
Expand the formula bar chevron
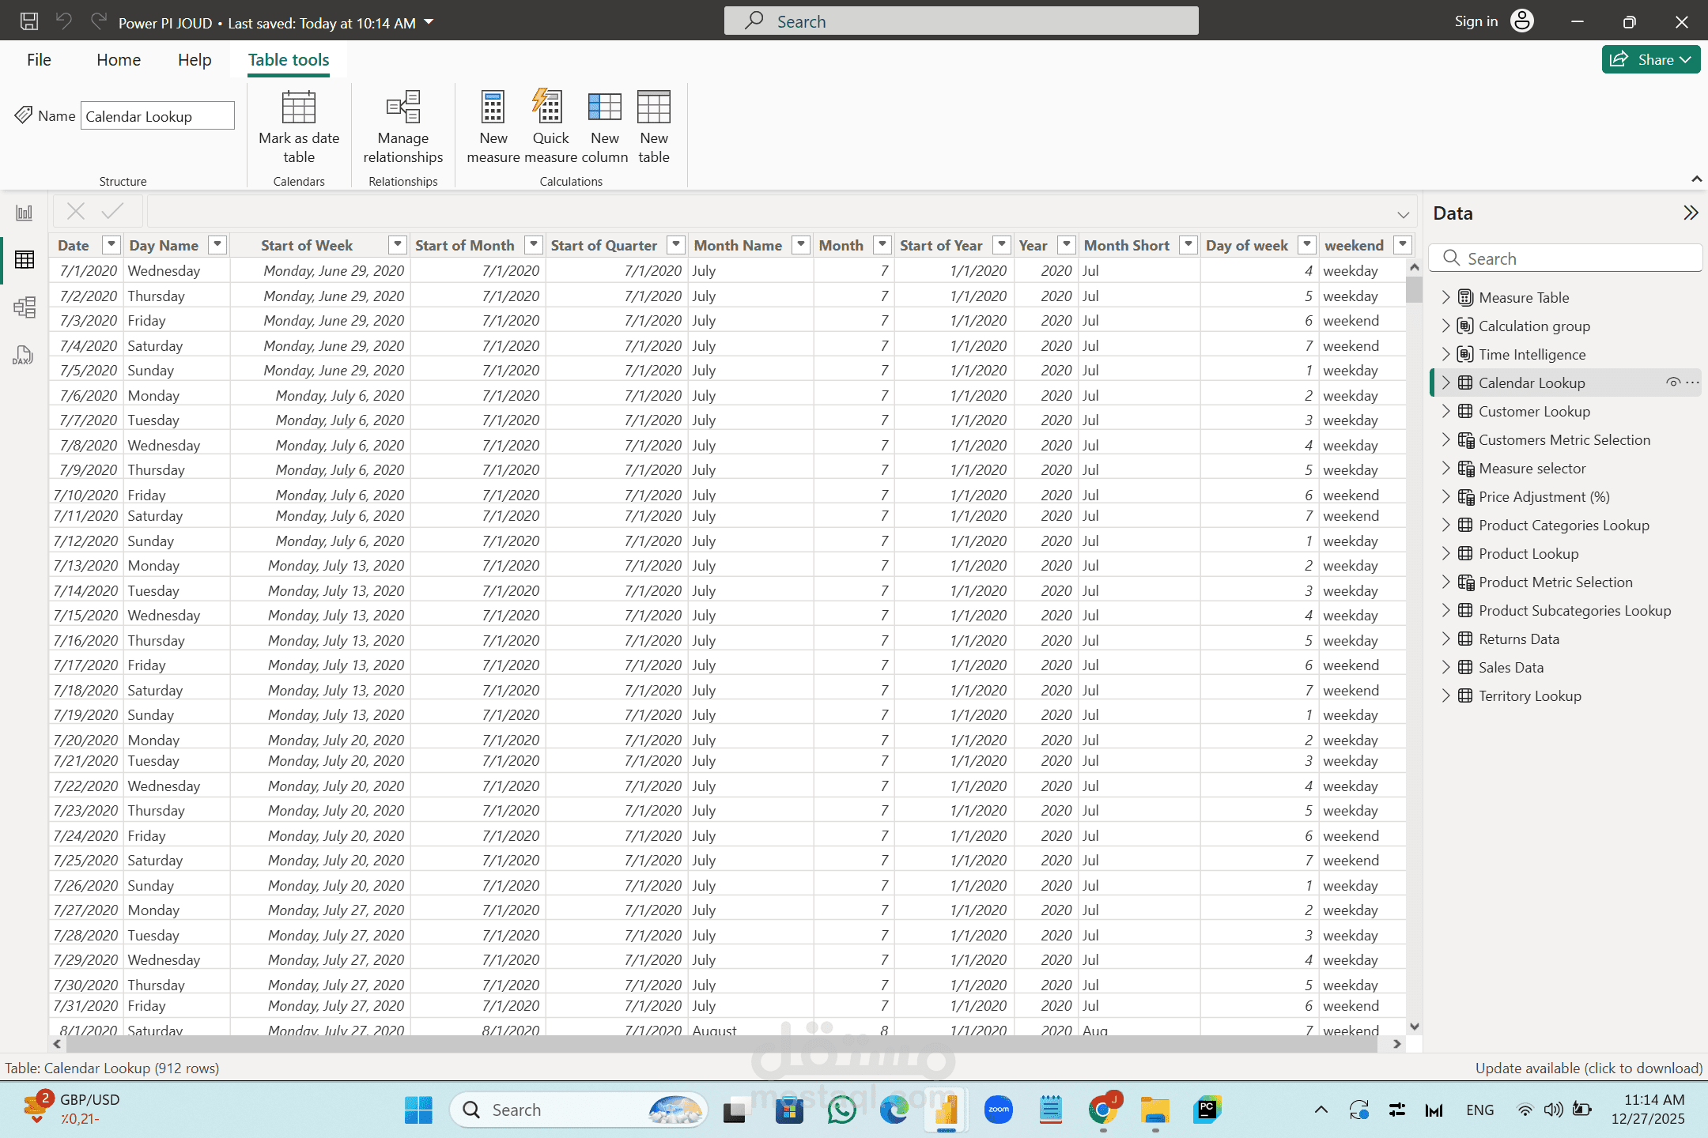pos(1403,214)
